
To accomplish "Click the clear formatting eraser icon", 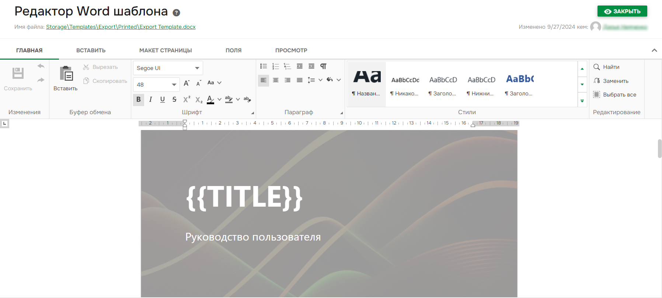I will 247,99.
